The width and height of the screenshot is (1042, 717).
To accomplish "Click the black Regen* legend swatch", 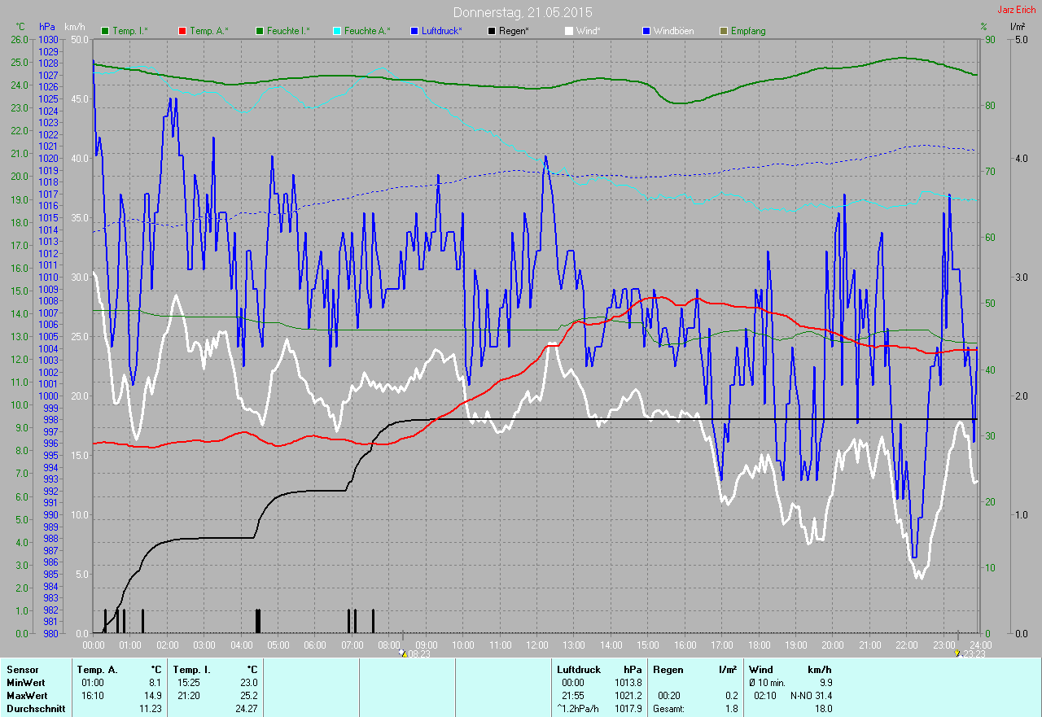I will point(492,31).
